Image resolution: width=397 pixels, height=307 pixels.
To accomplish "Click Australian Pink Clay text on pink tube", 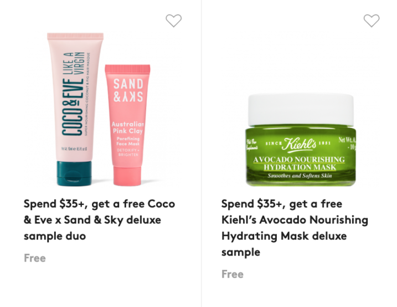I will 128,127.
